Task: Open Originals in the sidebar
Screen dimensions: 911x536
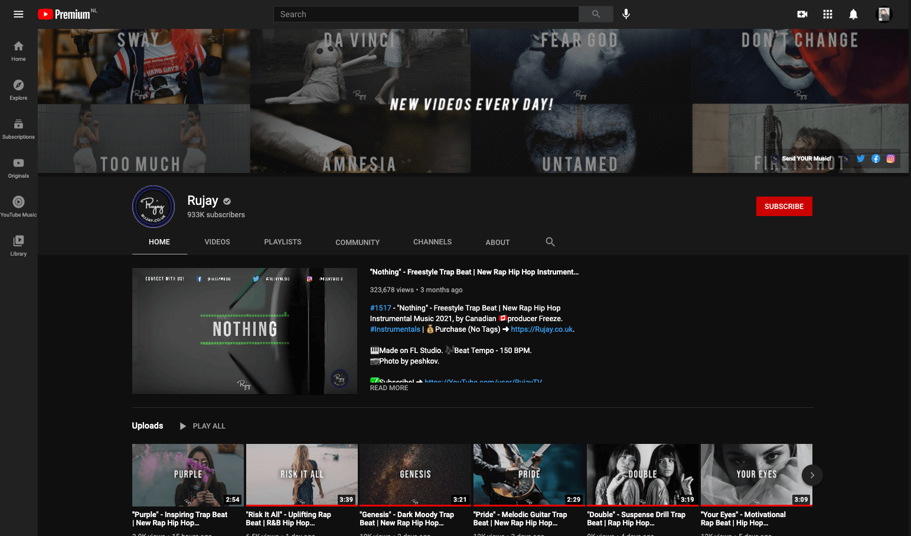Action: pos(18,168)
